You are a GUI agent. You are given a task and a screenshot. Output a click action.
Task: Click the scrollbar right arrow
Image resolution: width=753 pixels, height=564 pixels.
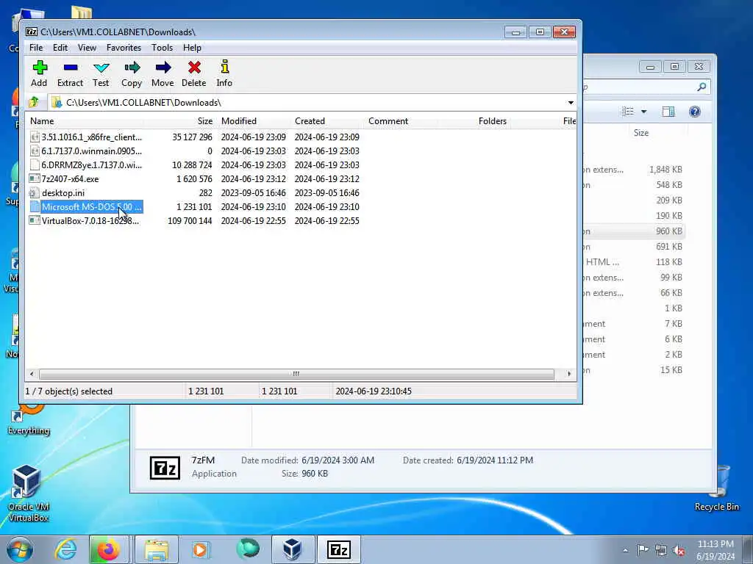tap(569, 374)
